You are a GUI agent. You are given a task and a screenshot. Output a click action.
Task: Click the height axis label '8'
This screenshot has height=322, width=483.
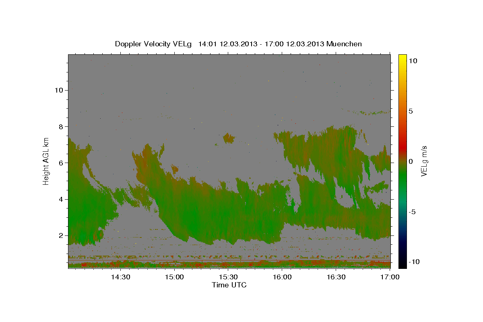pos(61,126)
